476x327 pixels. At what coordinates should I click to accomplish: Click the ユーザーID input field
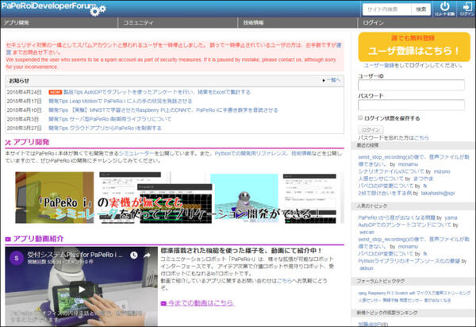coord(411,84)
